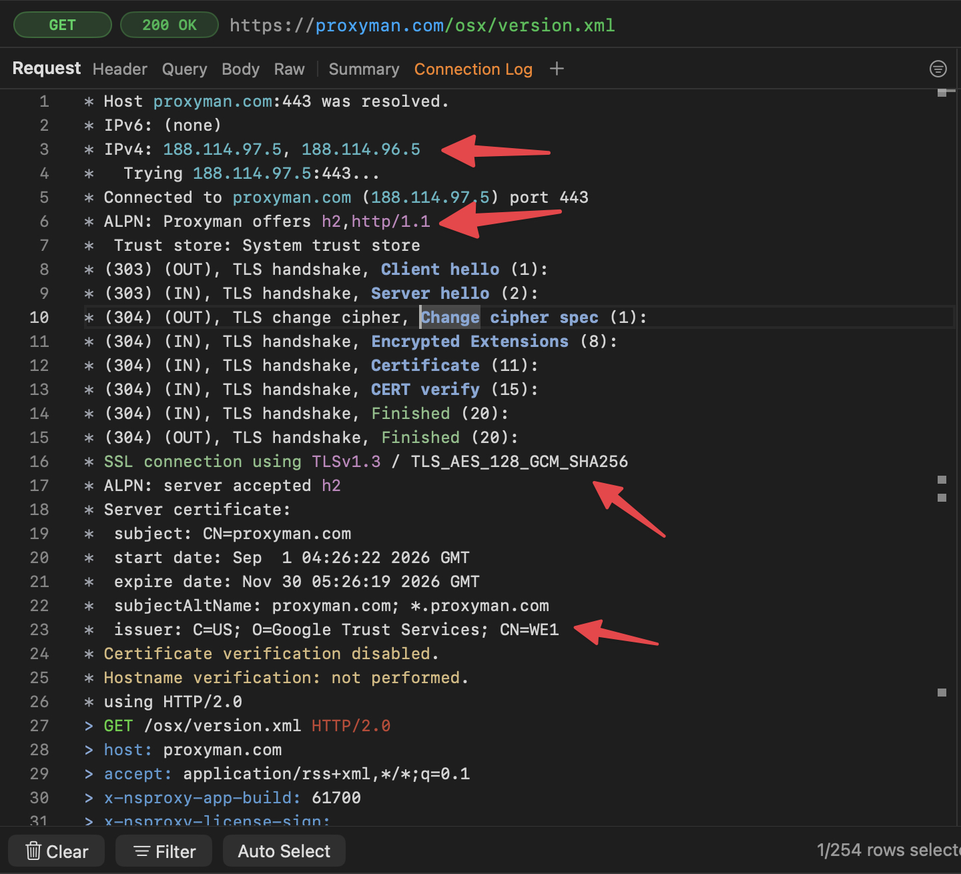Click line number 10 in gutter
Image resolution: width=961 pixels, height=874 pixels.
(x=39, y=318)
